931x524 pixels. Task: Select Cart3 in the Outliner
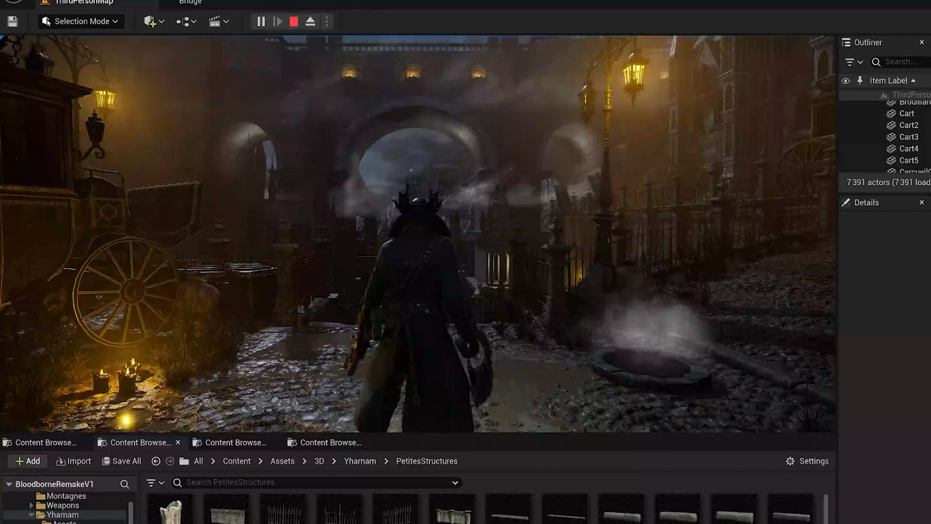[x=908, y=137]
